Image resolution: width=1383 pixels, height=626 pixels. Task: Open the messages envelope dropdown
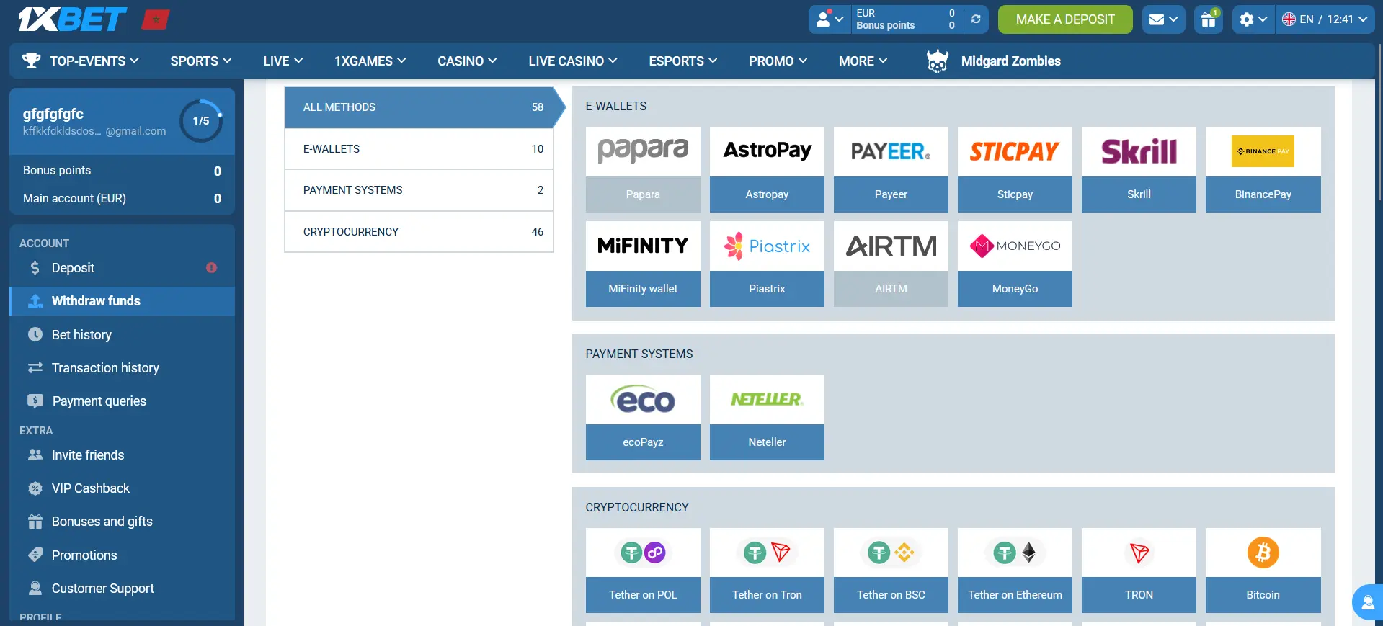click(x=1163, y=19)
